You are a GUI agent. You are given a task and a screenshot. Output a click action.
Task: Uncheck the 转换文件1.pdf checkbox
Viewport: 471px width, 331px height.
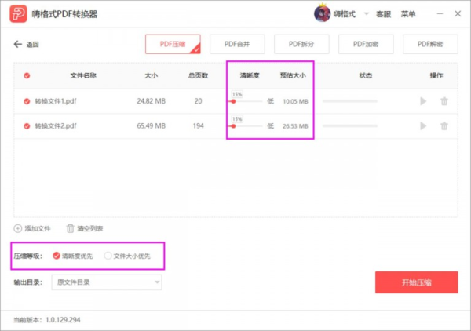pyautogui.click(x=27, y=101)
